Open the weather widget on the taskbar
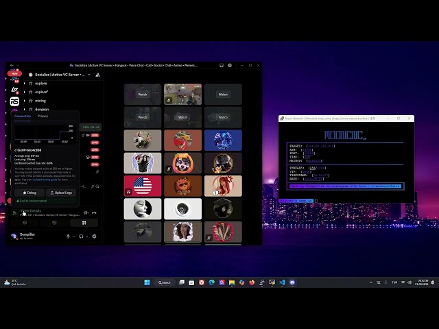The height and width of the screenshot is (329, 439). tap(15, 282)
